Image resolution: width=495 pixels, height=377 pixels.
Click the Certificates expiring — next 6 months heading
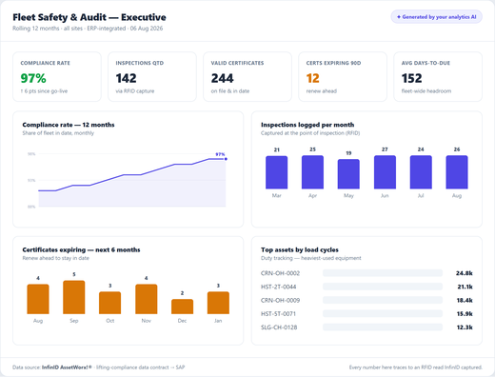81,249
